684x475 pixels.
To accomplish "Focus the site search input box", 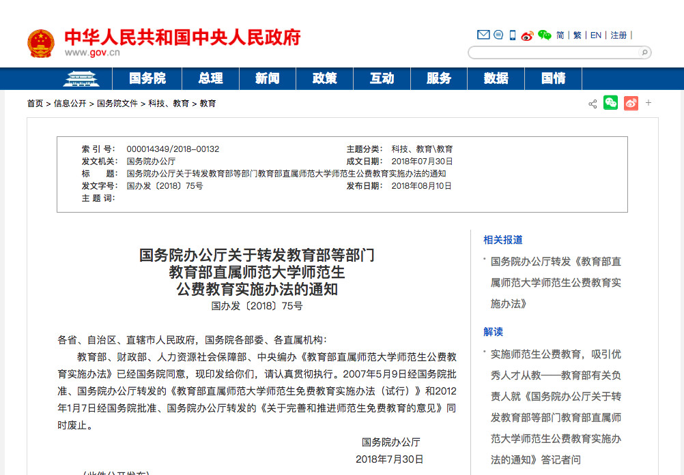I will (x=553, y=52).
